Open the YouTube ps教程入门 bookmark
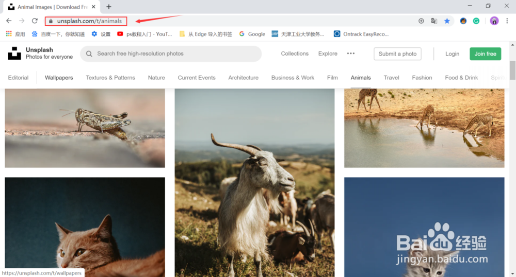 click(145, 34)
